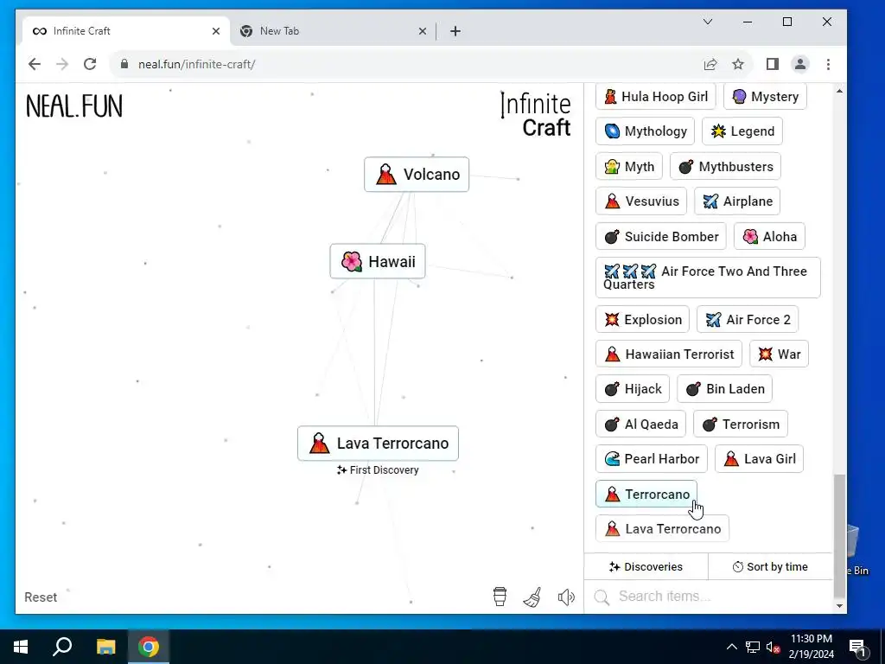Screen dimensions: 885x664
Task: Select the Pearl Harbor item
Action: [x=652, y=458]
